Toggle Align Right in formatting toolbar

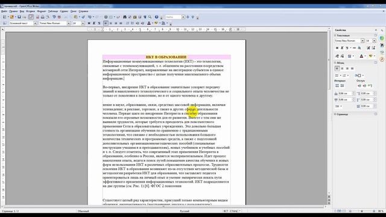click(116, 23)
